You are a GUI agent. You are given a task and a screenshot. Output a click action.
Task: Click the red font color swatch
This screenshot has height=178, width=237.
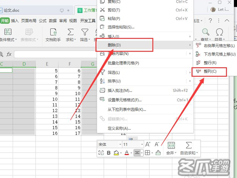[127, 153]
